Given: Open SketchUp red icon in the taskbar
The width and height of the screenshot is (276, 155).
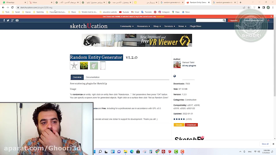Looking at the screenshot, I should coord(170,152).
